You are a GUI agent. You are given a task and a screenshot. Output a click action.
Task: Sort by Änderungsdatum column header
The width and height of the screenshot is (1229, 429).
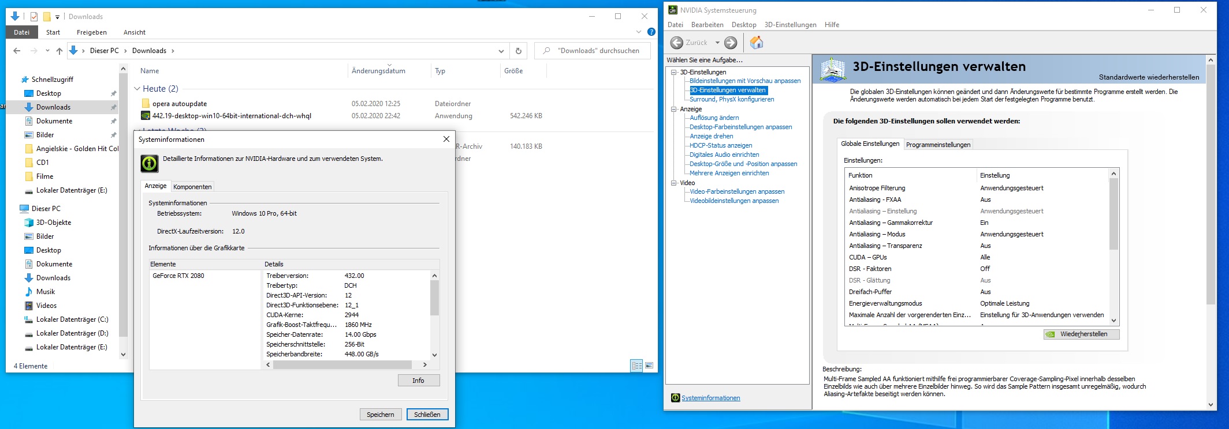[379, 71]
